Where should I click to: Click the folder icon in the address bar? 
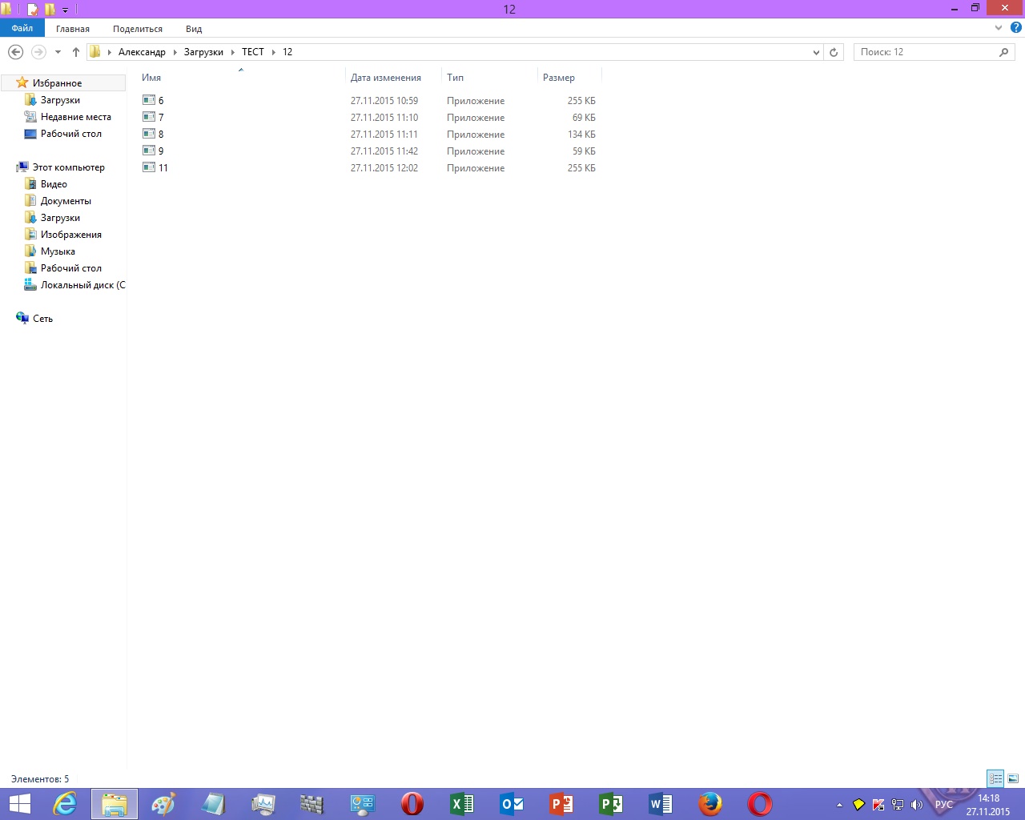pos(95,52)
